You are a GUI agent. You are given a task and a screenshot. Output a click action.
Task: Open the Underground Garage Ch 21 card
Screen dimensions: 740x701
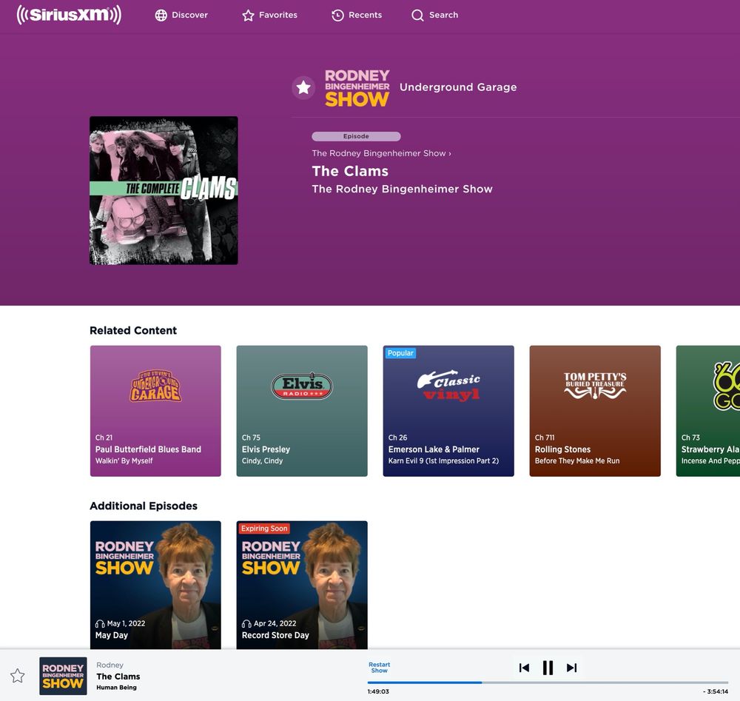click(x=155, y=411)
